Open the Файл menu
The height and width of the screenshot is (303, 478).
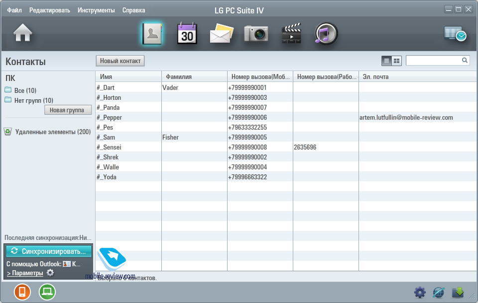coord(14,10)
